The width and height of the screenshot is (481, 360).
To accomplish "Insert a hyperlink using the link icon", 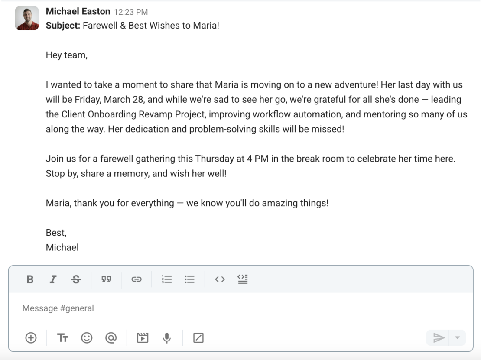I will (136, 279).
